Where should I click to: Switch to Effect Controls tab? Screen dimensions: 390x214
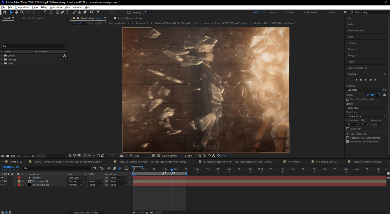[x=33, y=18]
